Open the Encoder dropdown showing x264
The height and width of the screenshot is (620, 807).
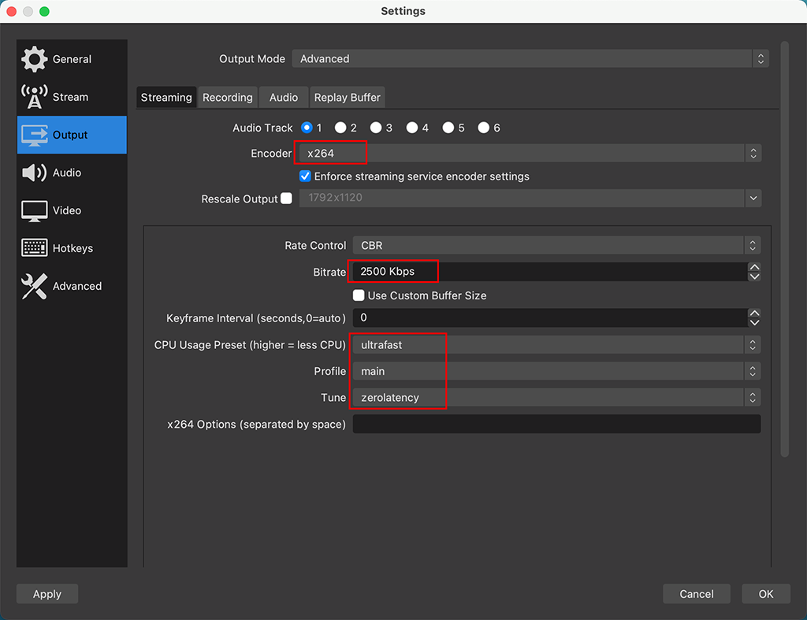pyautogui.click(x=530, y=154)
